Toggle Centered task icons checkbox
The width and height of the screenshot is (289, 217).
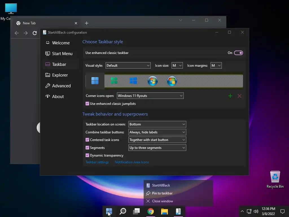click(87, 140)
